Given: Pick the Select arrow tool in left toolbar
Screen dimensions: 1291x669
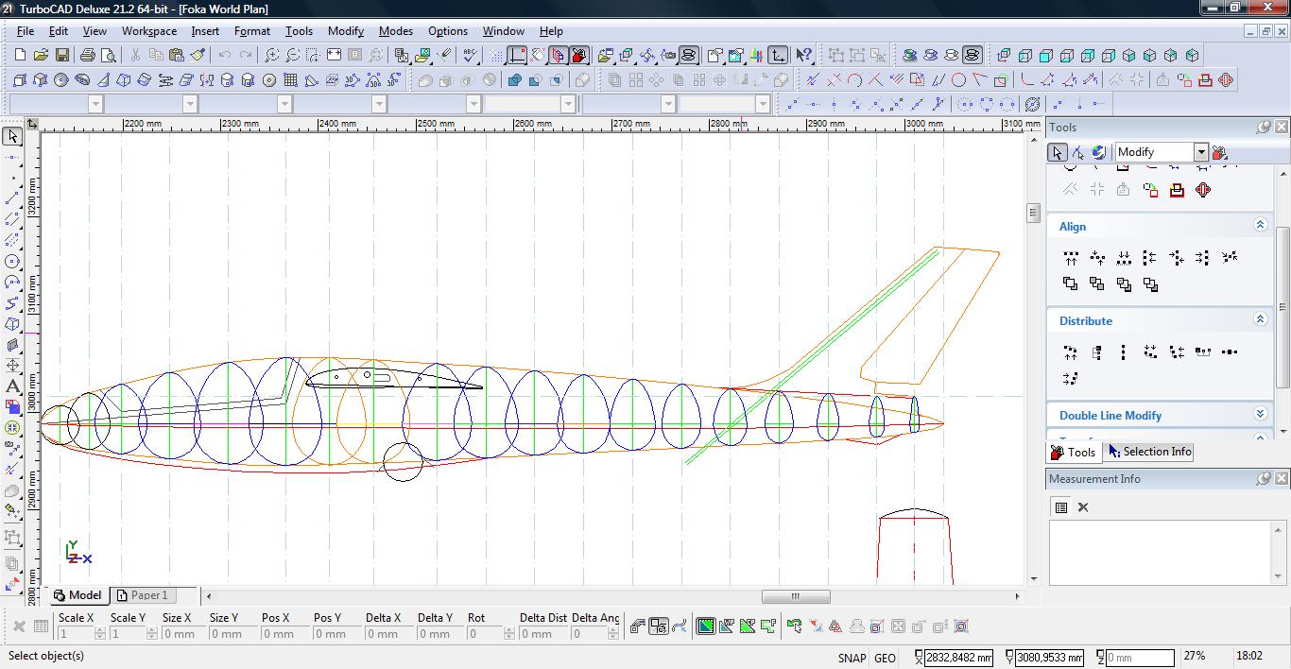Looking at the screenshot, I should (x=12, y=137).
